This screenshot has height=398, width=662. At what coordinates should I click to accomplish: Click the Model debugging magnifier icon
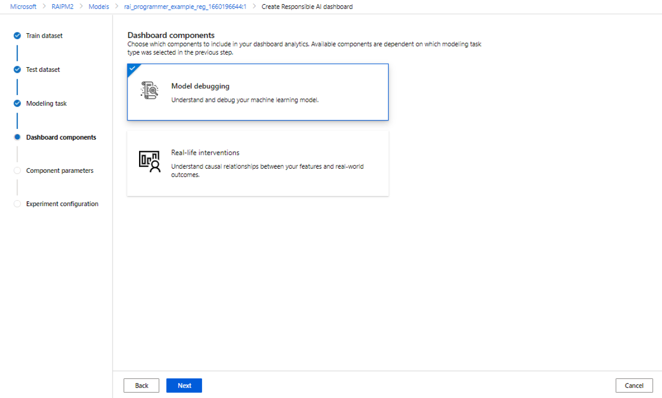pos(149,91)
